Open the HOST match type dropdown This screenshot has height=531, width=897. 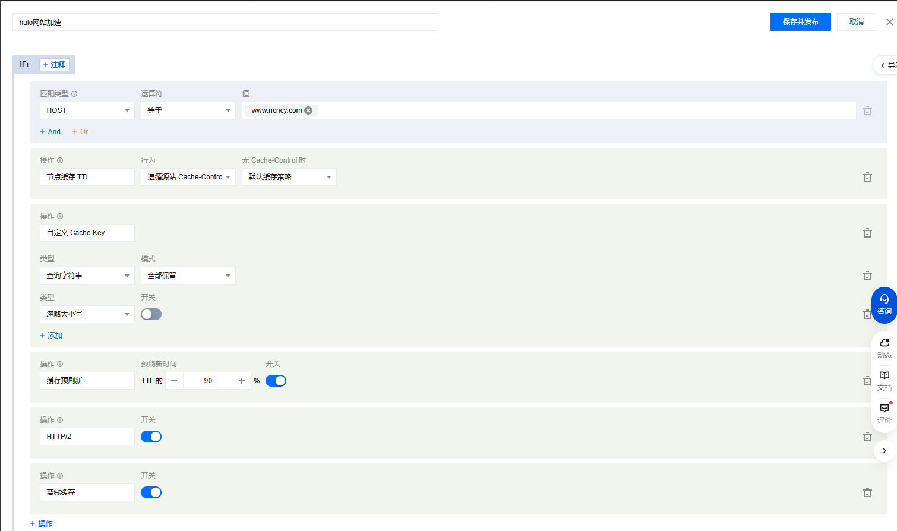(x=87, y=110)
